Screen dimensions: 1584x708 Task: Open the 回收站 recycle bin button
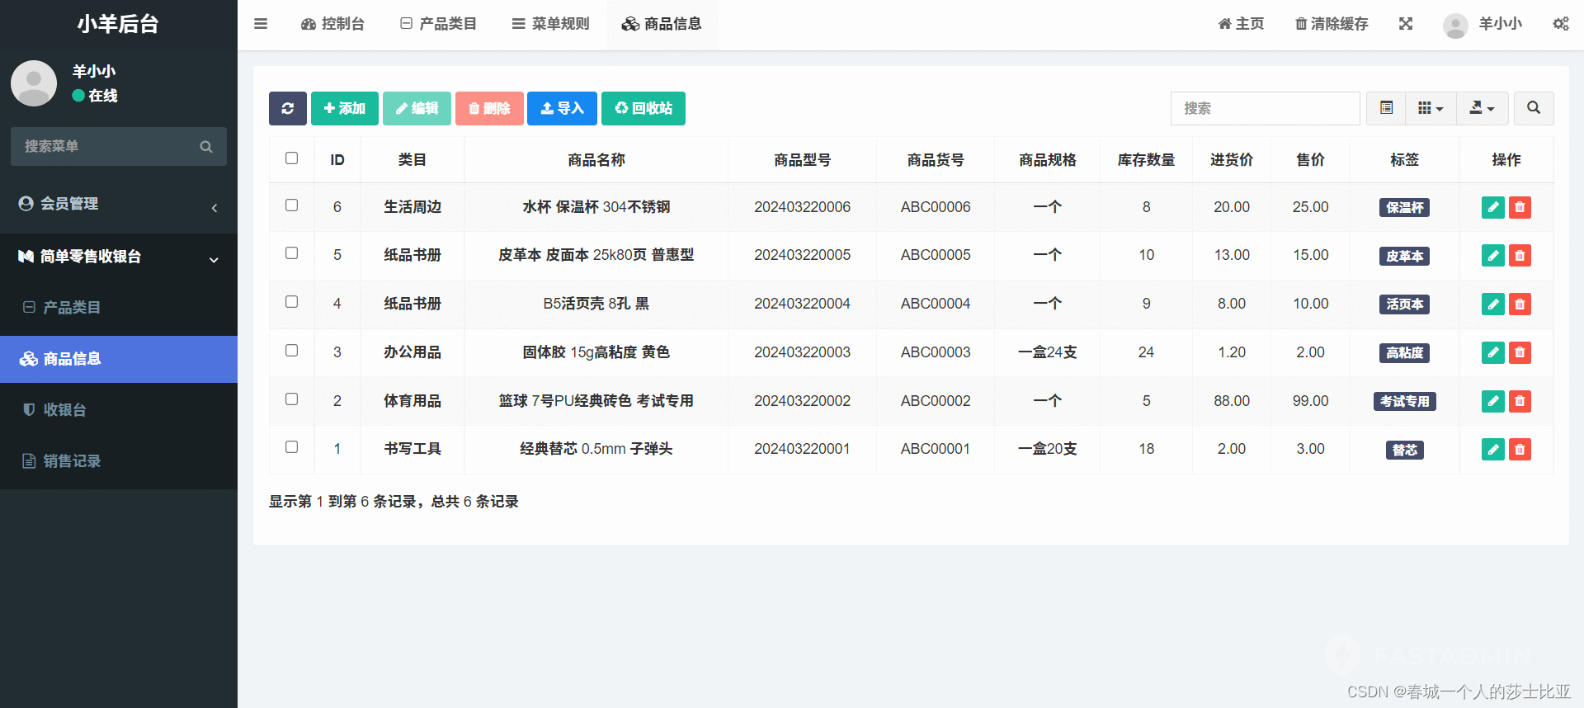(643, 108)
